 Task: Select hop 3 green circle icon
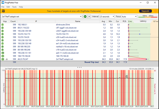(x=3, y=31)
